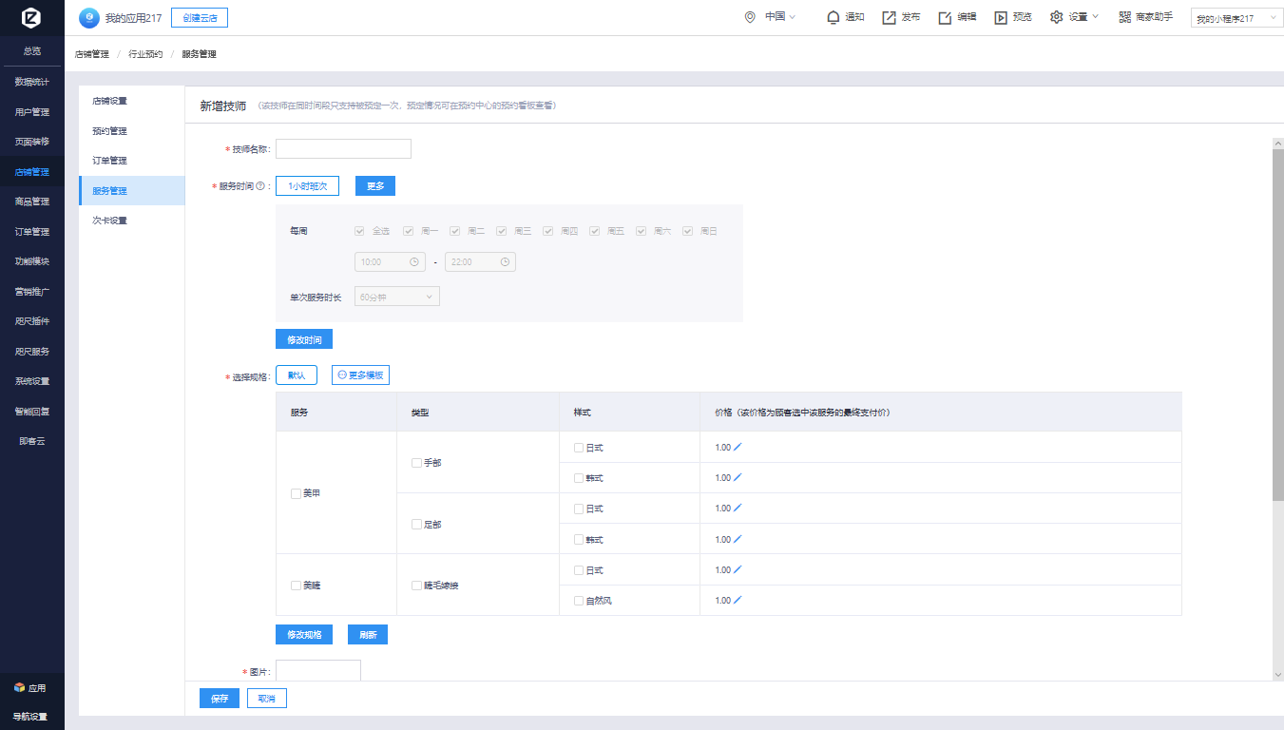
Task: Toggle the 周日 checkbox
Action: [x=687, y=231]
